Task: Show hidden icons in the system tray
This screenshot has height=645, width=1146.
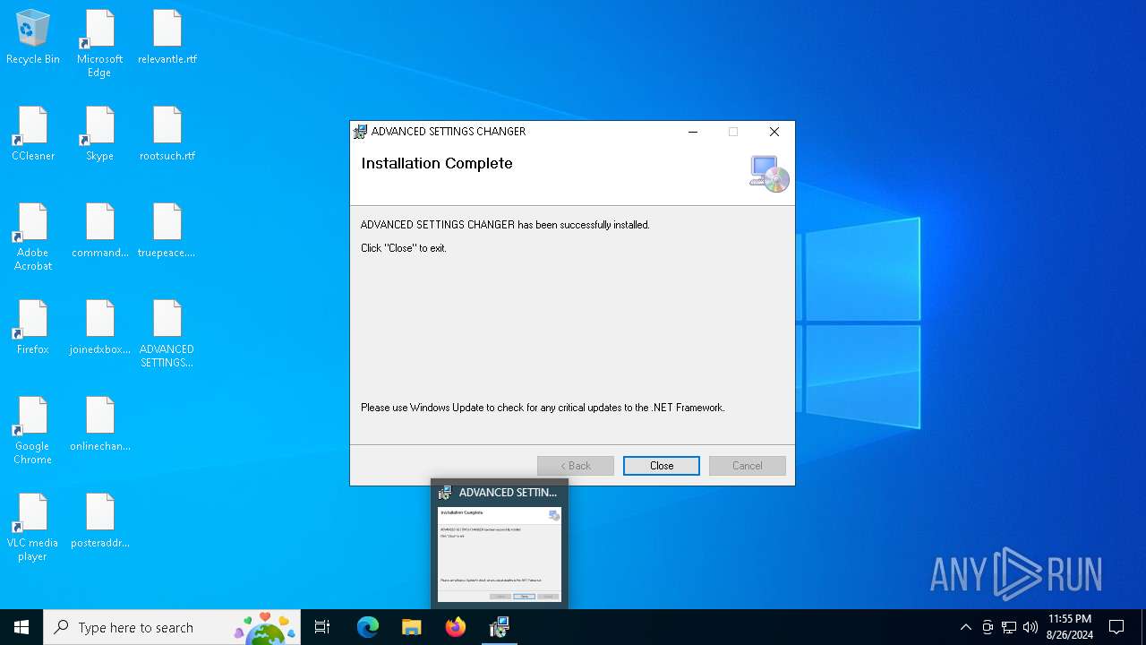Action: (x=965, y=627)
